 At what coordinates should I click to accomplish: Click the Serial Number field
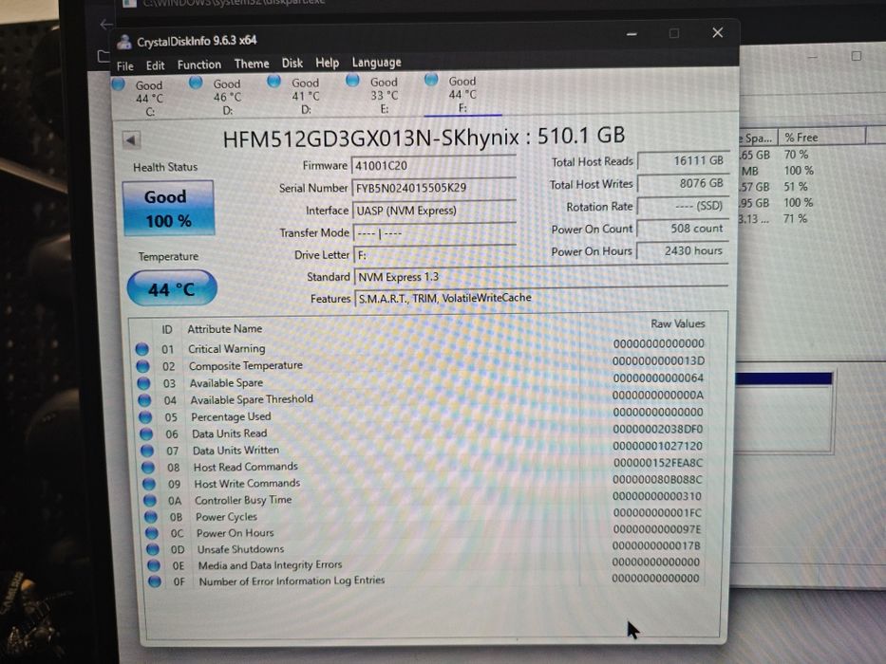point(433,188)
